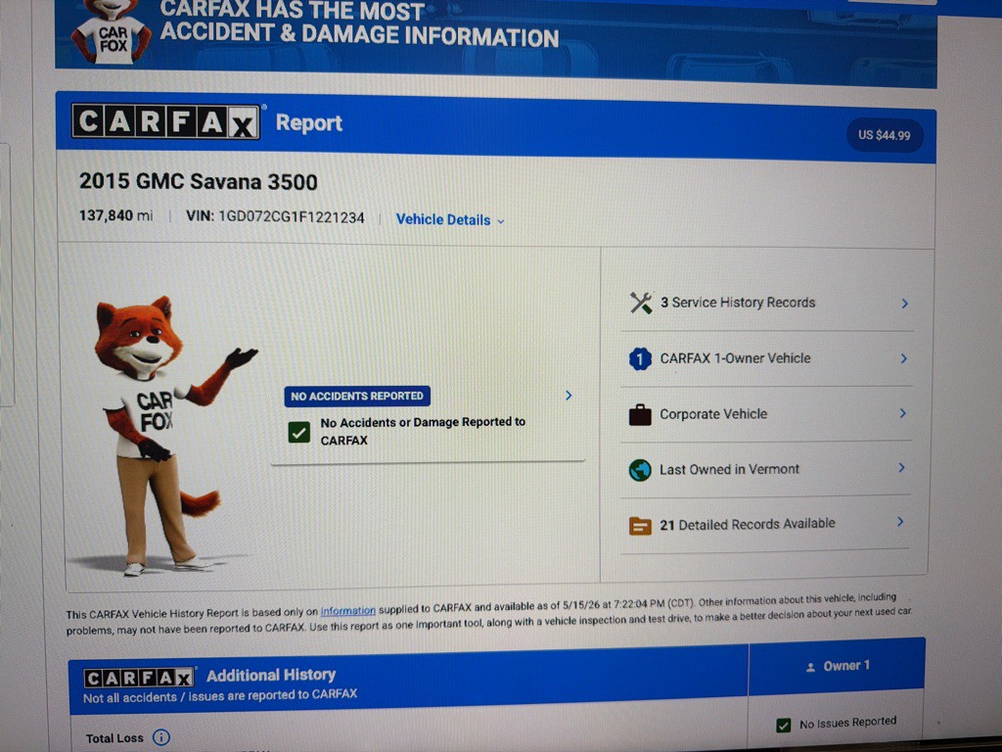
Task: Click the briefcase Corporate Vehicle icon
Action: (x=640, y=414)
